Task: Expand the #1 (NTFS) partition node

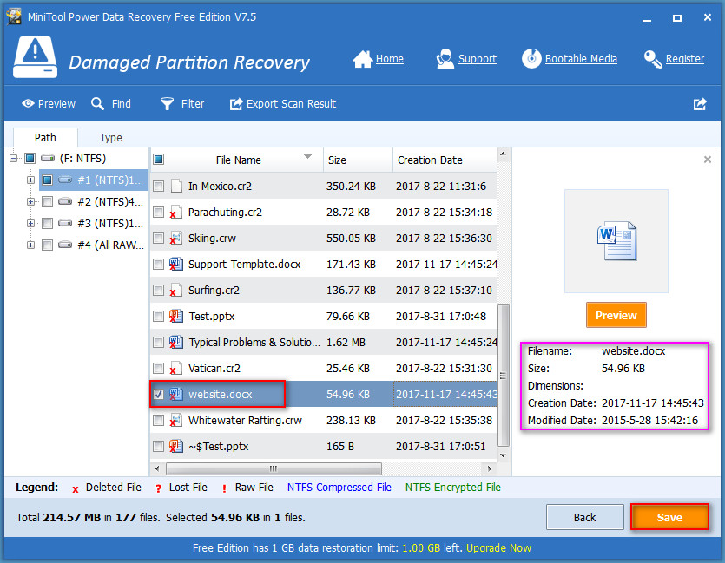Action: click(30, 180)
